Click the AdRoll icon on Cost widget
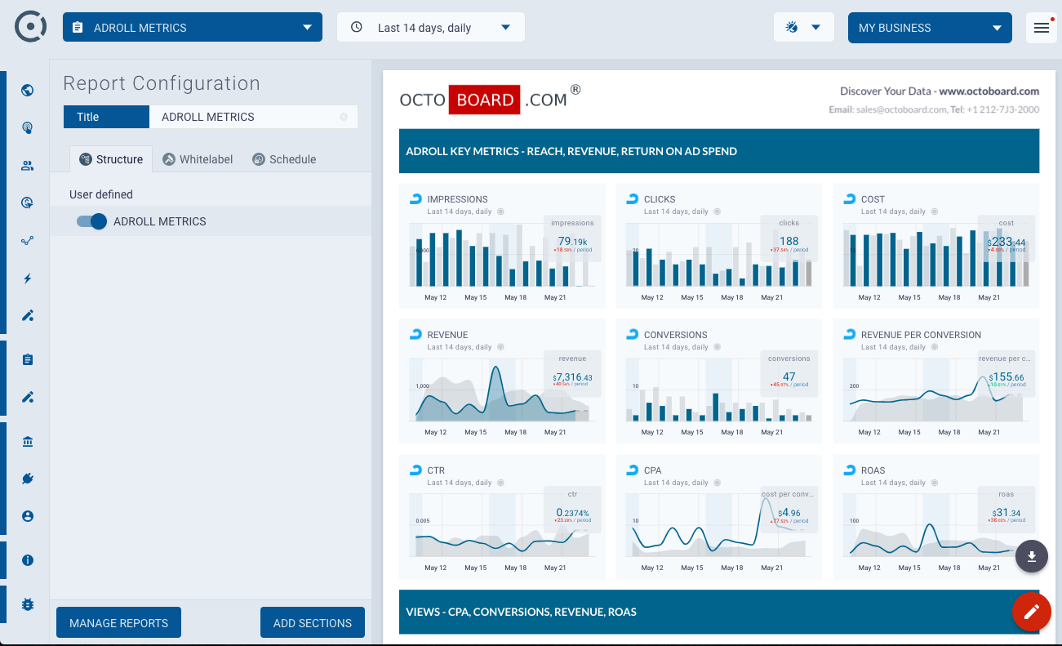The width and height of the screenshot is (1062, 646). 849,198
